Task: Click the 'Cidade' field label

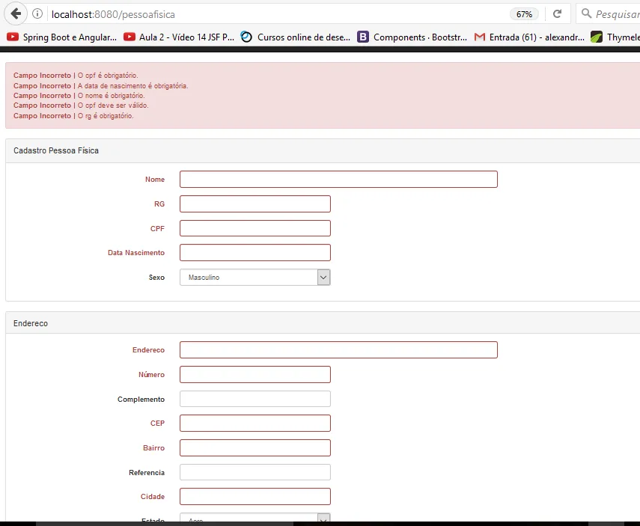Action: pos(152,497)
